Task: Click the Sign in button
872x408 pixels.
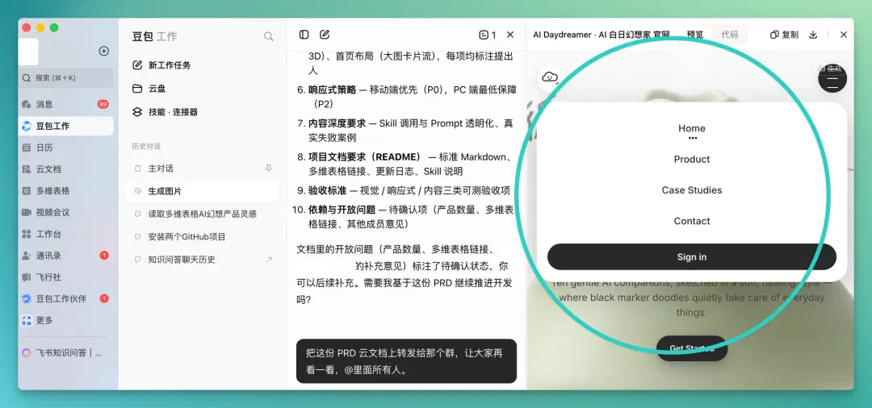Action: pyautogui.click(x=692, y=257)
